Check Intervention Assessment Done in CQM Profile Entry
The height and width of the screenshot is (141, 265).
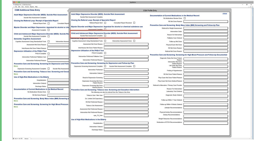click(x=134, y=41)
